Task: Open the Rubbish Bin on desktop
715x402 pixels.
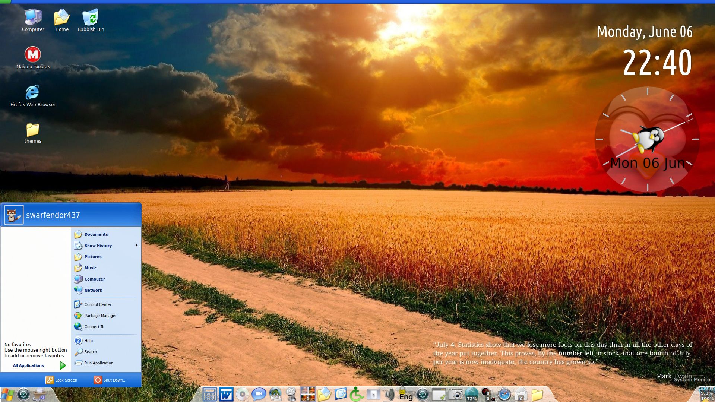Action: point(91,18)
